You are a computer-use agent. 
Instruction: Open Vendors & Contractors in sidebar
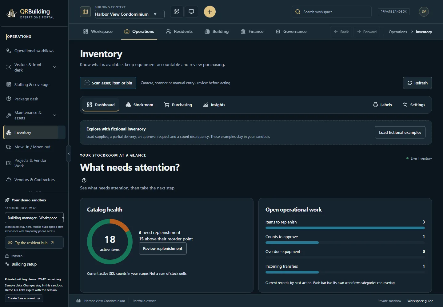(x=34, y=180)
